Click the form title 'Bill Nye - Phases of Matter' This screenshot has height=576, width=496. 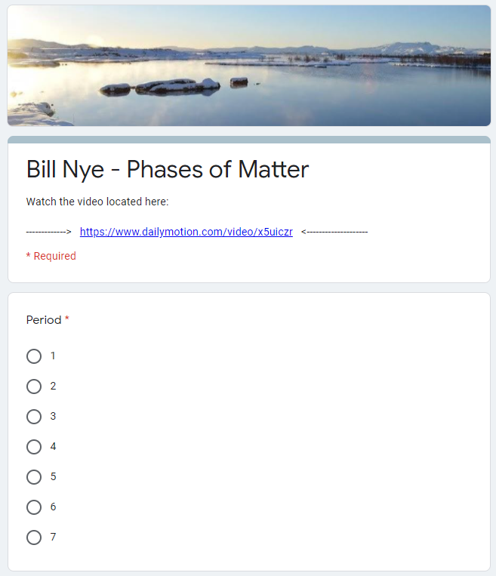(168, 169)
